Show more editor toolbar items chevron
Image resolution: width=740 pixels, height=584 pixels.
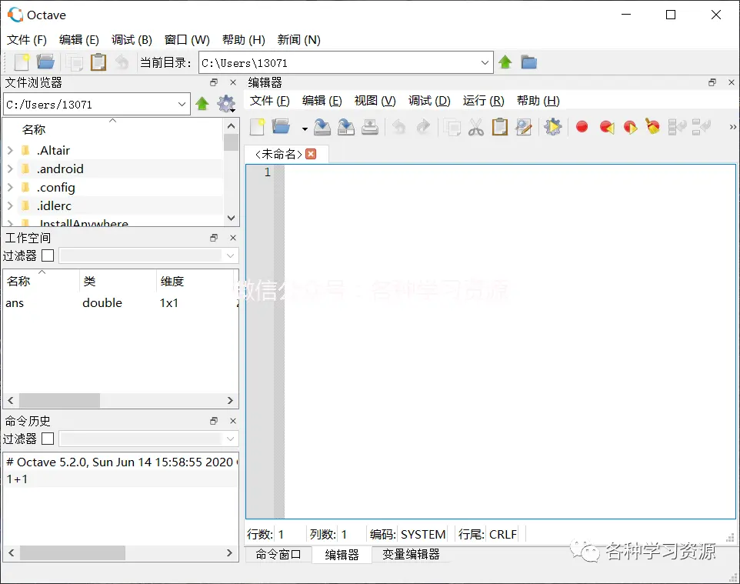732,127
